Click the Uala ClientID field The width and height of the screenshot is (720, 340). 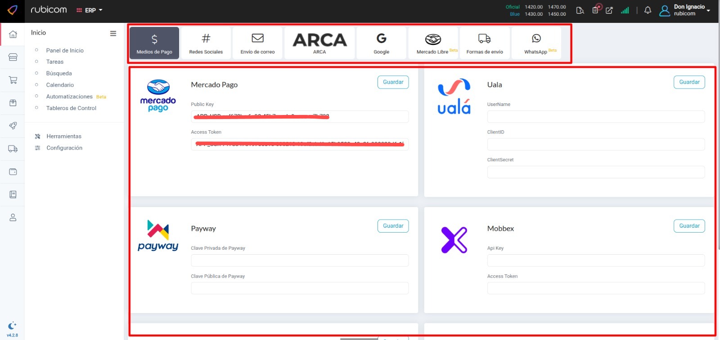click(x=596, y=144)
